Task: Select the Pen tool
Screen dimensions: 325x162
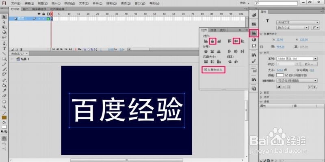Action: (x=4, y=43)
